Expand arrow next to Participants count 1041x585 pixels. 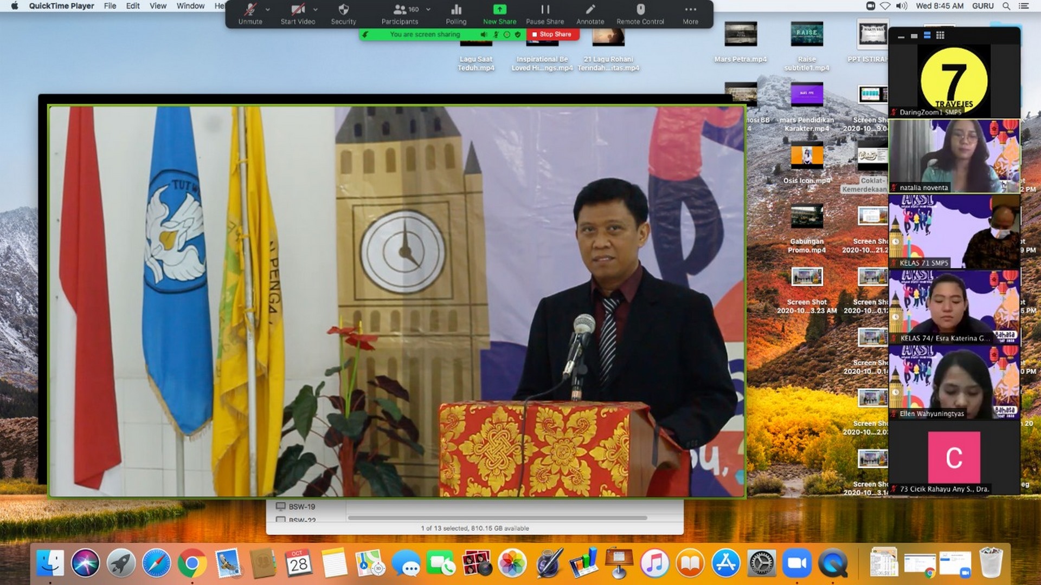(x=428, y=9)
